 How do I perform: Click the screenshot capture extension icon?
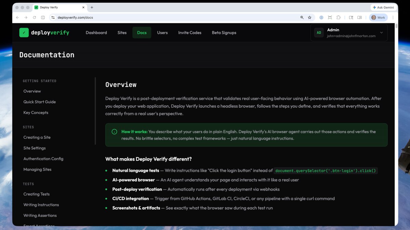tap(330, 17)
